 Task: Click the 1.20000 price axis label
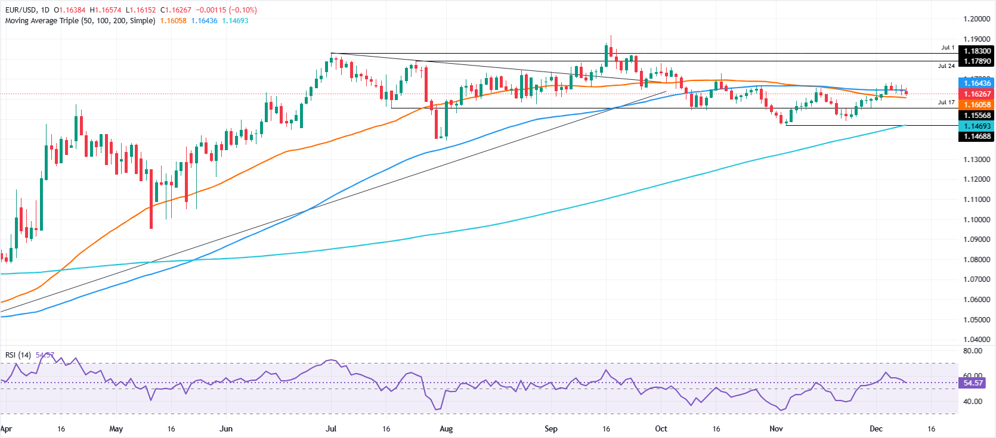tap(976, 19)
